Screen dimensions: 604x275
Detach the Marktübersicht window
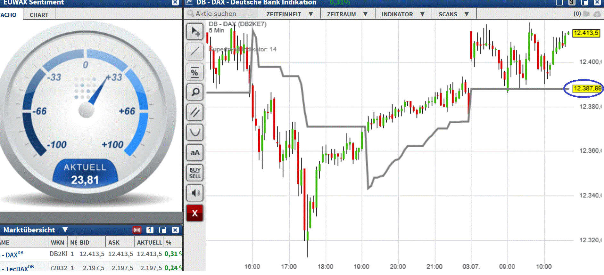162,230
